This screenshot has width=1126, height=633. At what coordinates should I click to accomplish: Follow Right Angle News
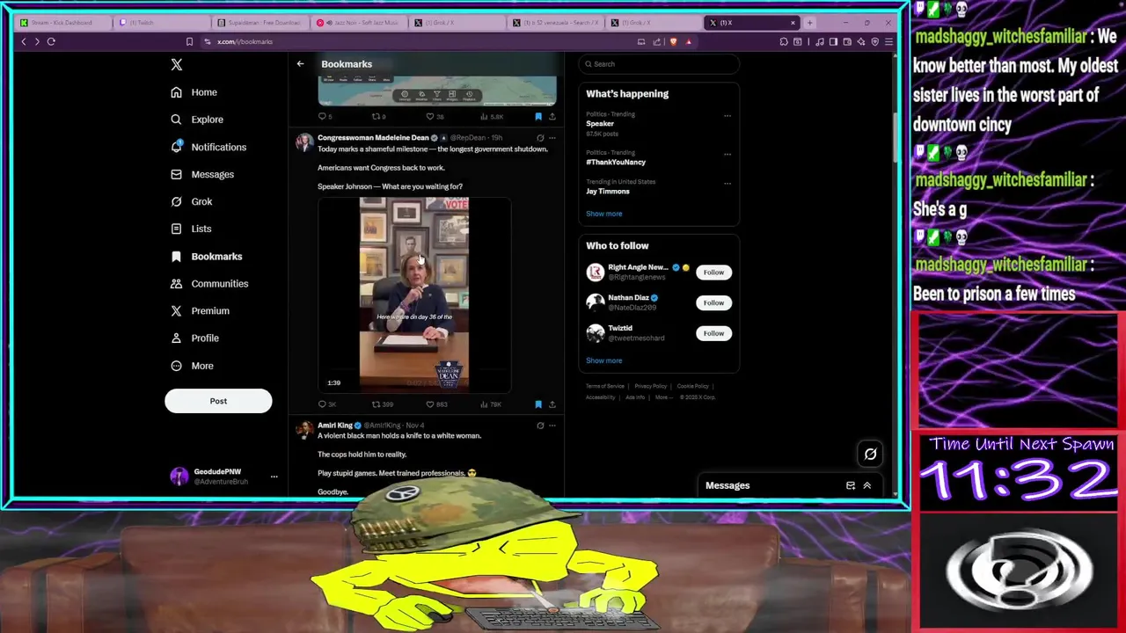pos(713,273)
